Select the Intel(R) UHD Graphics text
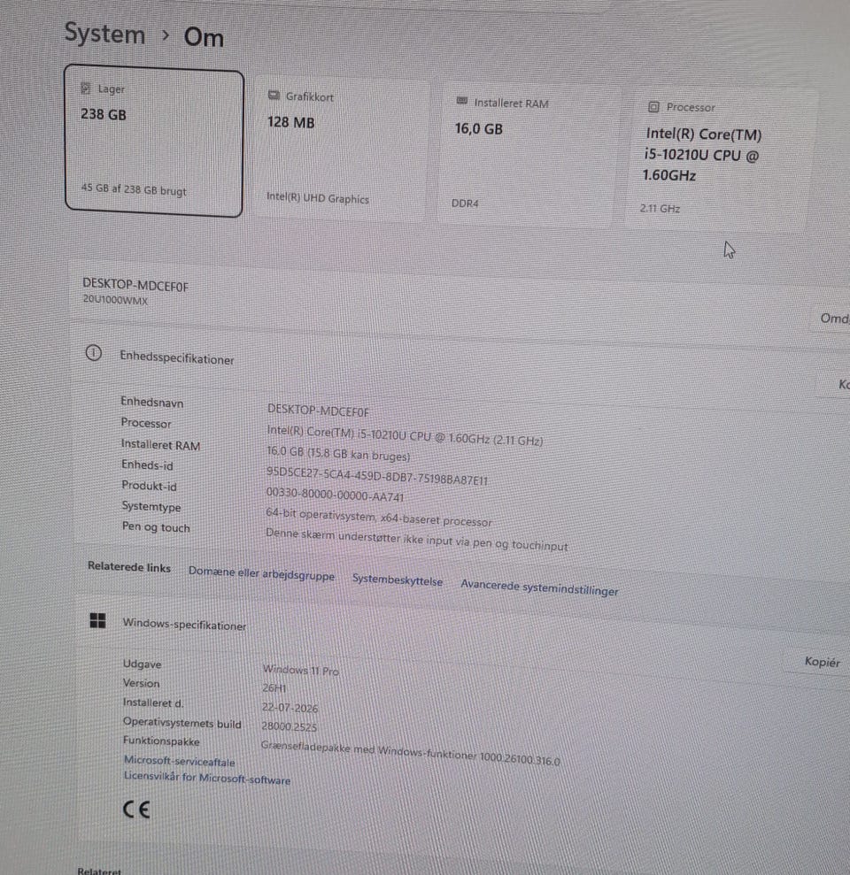Screen dimensions: 850x875 [318, 197]
